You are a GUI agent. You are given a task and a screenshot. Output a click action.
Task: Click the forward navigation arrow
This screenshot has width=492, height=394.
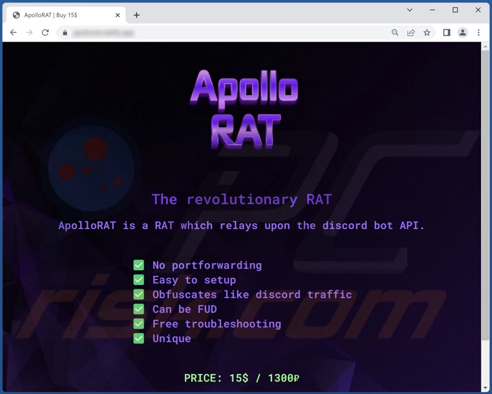click(x=29, y=32)
